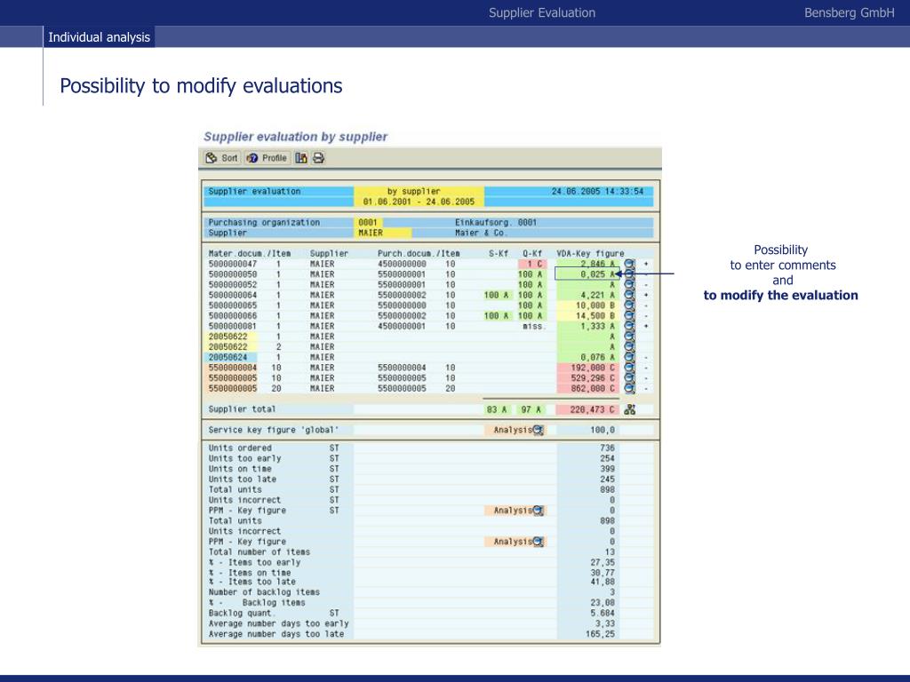Click Average number days too late label
This screenshot has width=910, height=682.
(276, 634)
